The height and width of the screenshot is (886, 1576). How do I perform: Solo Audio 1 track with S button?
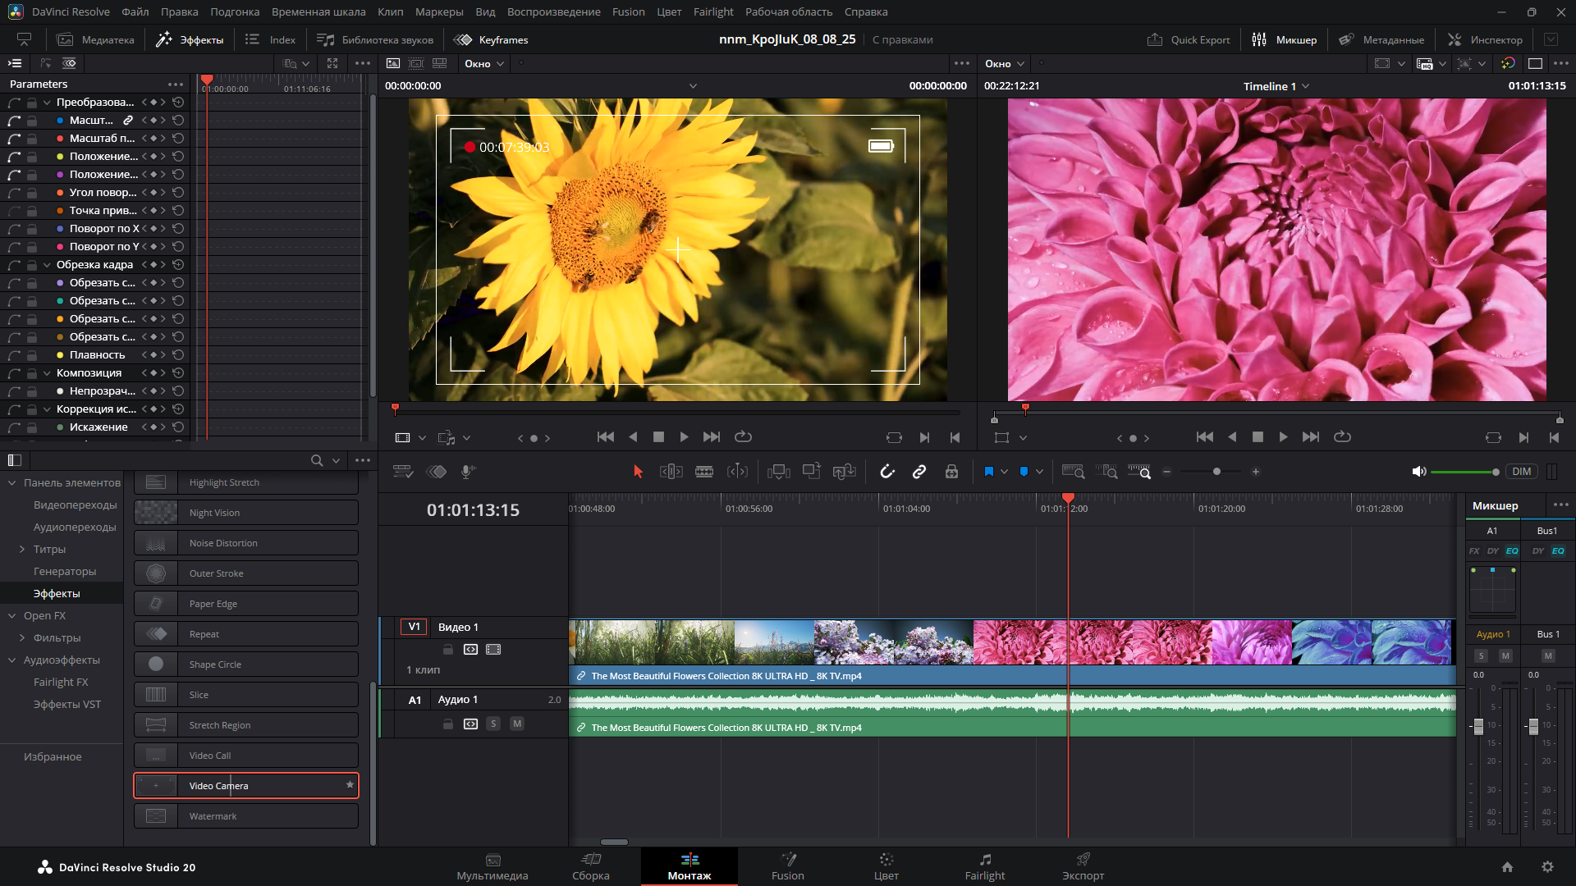(493, 724)
